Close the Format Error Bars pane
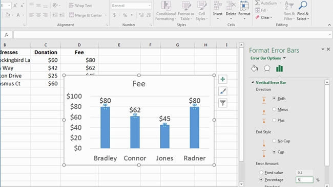Screen dimensions: 333x187 (x=328, y=49)
